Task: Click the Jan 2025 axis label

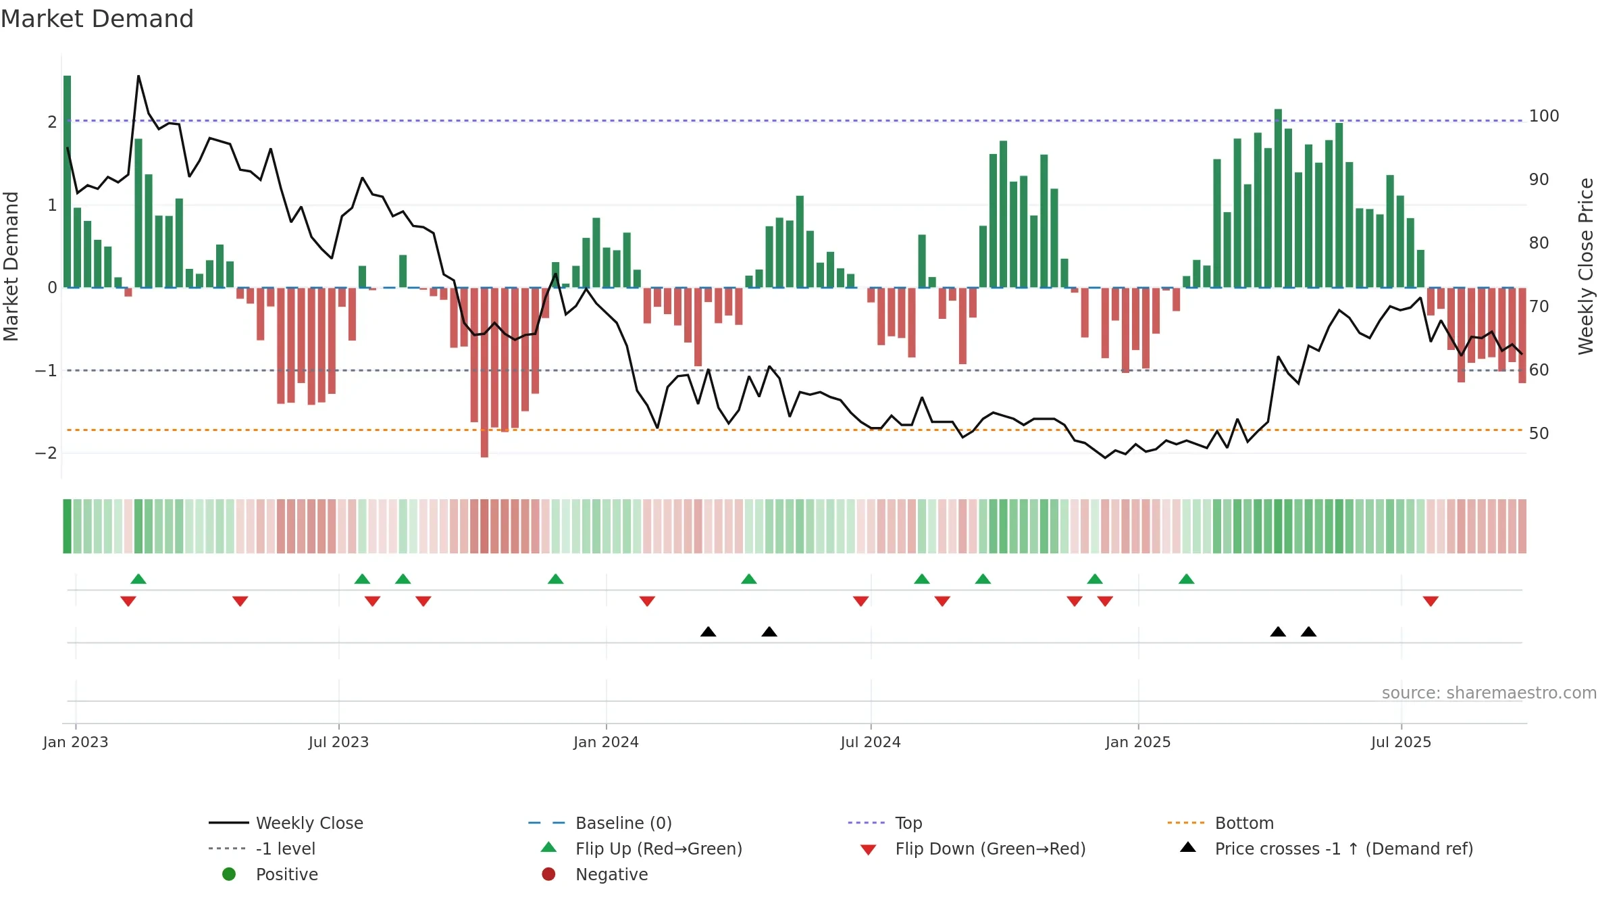Action: [x=1139, y=742]
